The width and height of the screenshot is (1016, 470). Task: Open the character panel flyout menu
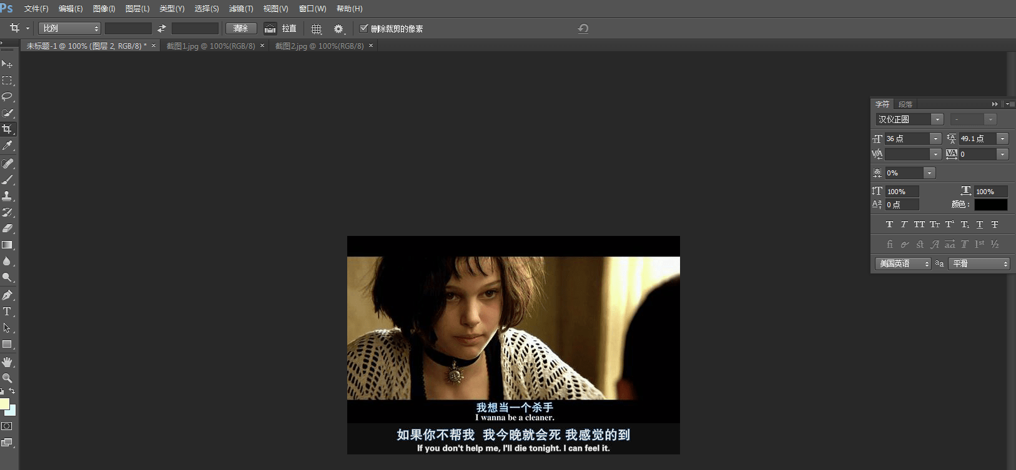tap(1010, 104)
